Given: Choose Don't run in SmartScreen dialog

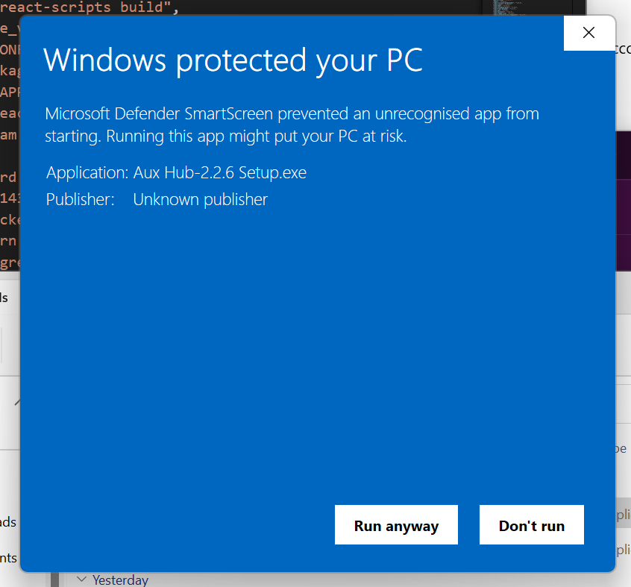Looking at the screenshot, I should (532, 524).
